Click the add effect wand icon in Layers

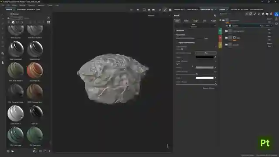click(247, 14)
